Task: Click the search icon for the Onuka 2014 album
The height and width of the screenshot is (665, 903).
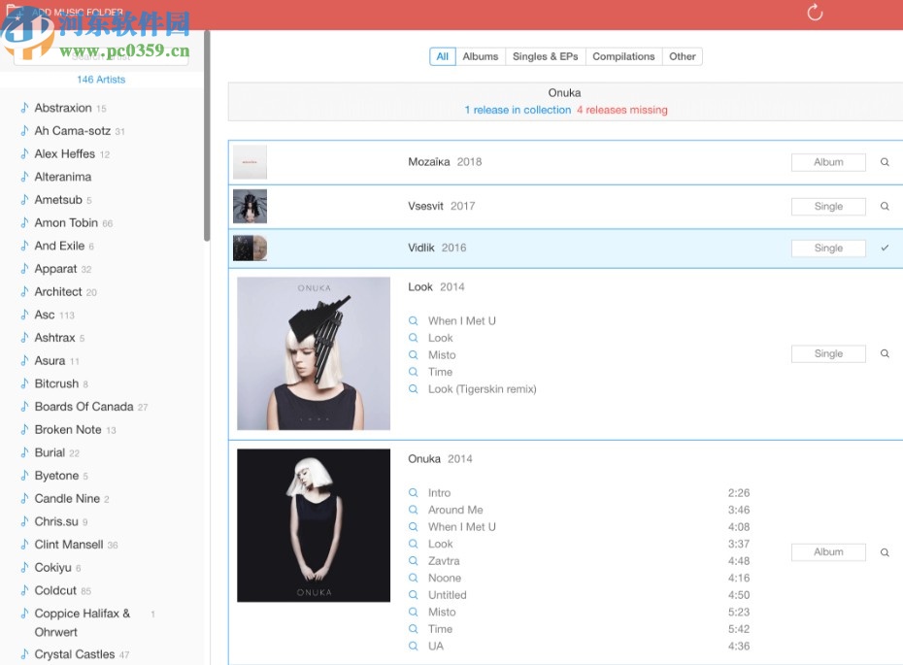Action: 885,552
